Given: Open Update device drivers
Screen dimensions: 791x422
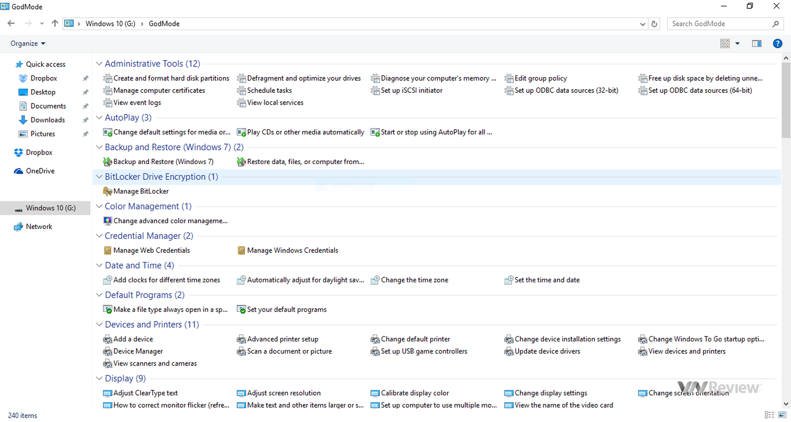Looking at the screenshot, I should [543, 351].
